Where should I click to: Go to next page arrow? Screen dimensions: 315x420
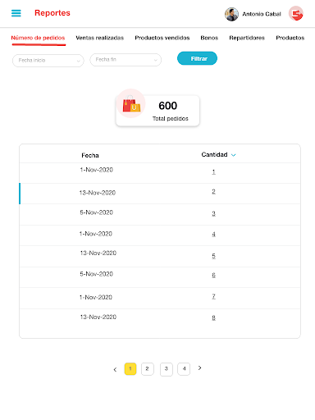[x=200, y=368]
